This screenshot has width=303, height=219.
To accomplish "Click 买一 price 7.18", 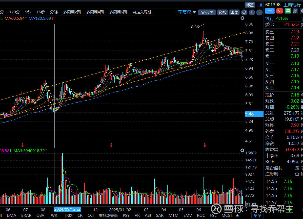I will click(x=295, y=63).
